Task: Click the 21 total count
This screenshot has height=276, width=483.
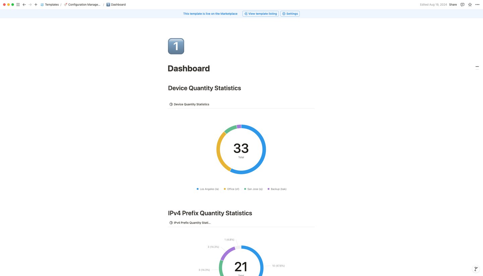Action: coord(241,268)
